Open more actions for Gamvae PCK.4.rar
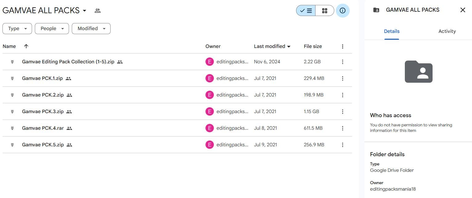 [x=343, y=128]
